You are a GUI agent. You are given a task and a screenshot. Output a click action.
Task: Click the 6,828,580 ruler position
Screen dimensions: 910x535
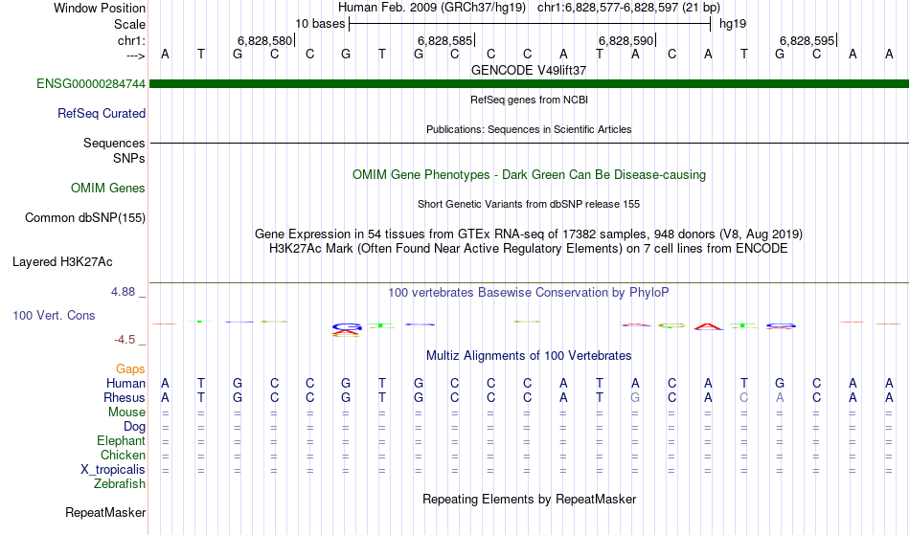[264, 40]
